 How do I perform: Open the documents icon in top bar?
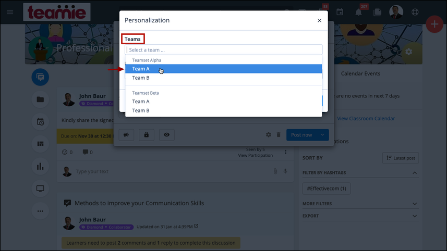pos(377,12)
